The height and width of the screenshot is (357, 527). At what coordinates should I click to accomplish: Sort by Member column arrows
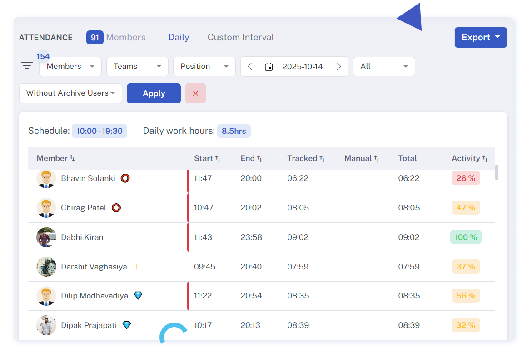[x=72, y=158]
